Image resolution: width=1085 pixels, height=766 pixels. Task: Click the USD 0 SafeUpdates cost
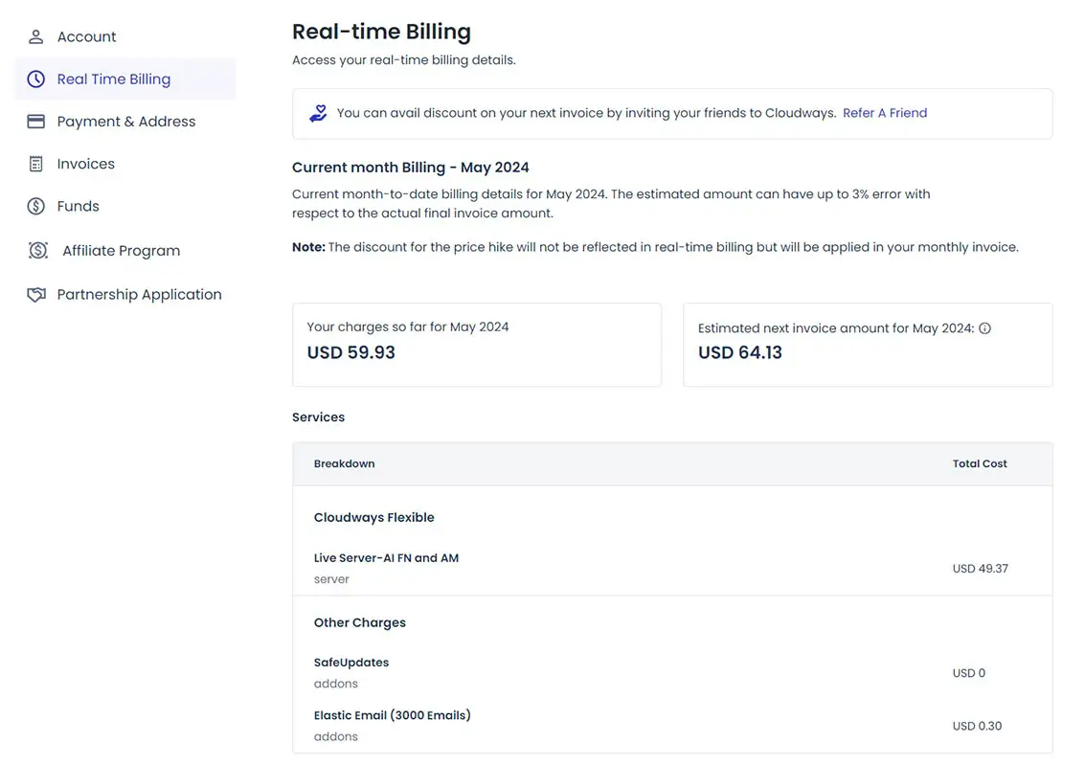tap(969, 673)
